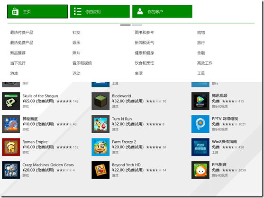Viewport: 264px width, 198px height.
Task: Open Skulls of the Shogun app icon
Action: (11, 101)
